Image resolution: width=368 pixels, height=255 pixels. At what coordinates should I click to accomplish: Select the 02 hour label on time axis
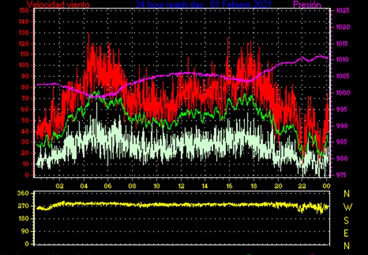pos(60,186)
